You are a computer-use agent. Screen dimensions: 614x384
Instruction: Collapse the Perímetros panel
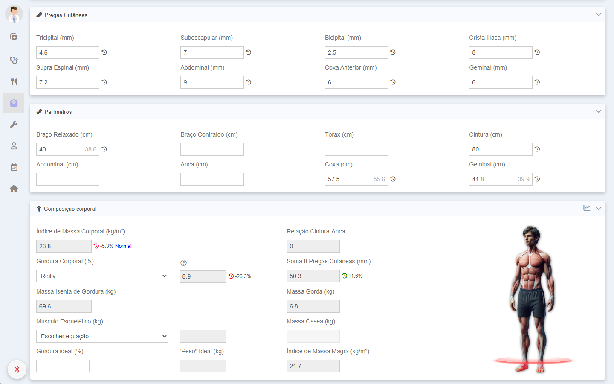tap(599, 111)
